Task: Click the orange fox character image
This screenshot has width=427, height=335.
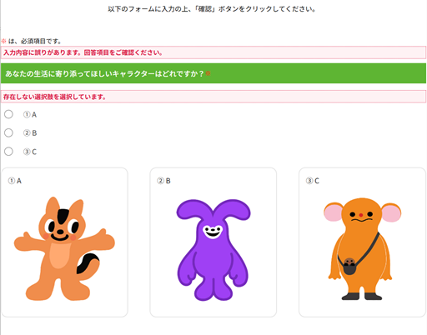Action: tap(64, 249)
